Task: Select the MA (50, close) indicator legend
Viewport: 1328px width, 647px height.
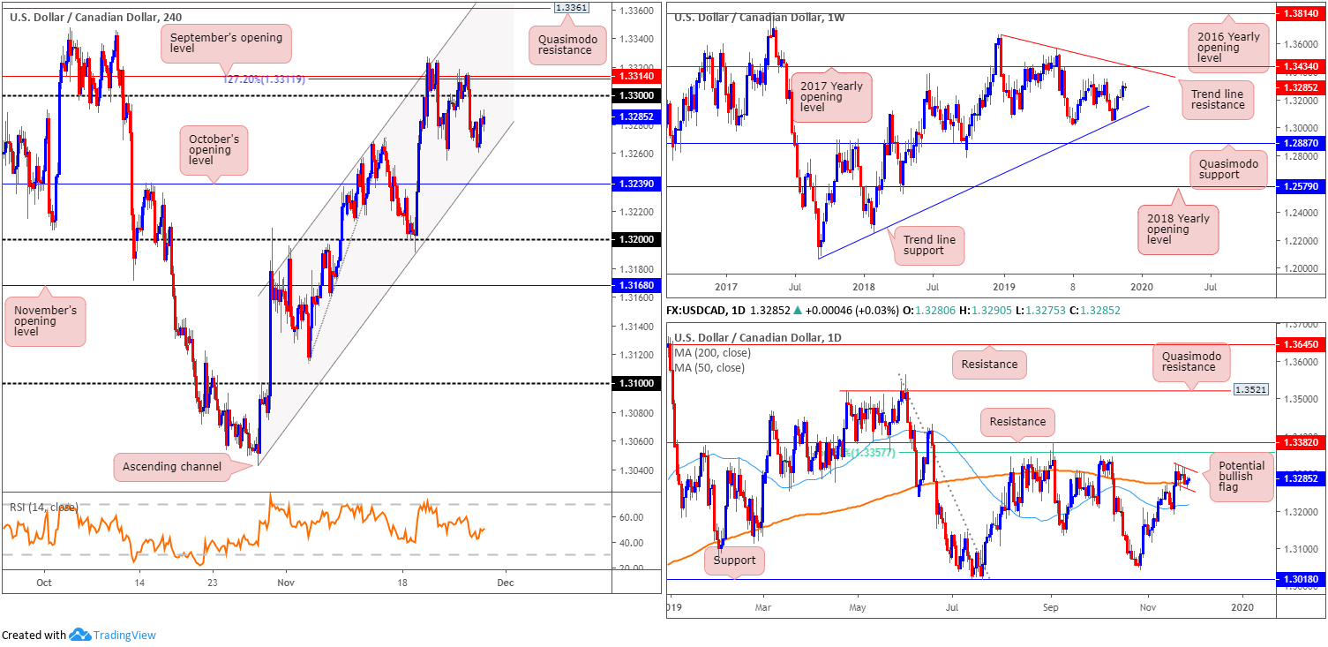Action: tap(709, 367)
